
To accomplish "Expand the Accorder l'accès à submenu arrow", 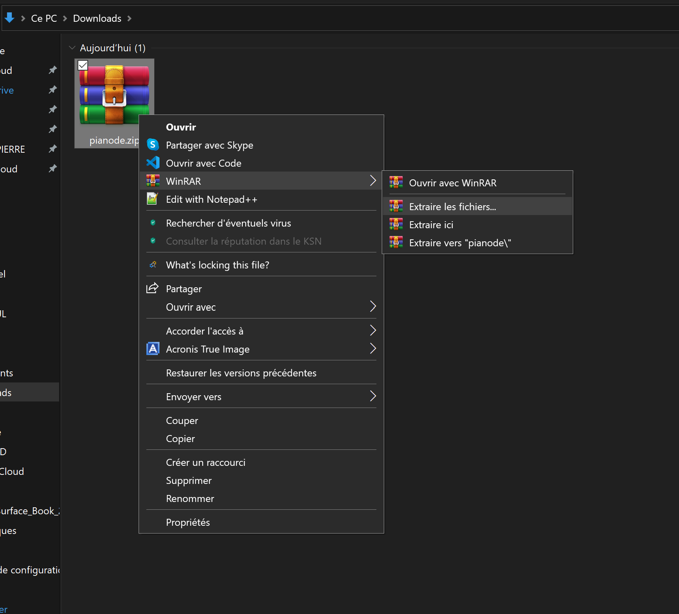I will [x=373, y=330].
